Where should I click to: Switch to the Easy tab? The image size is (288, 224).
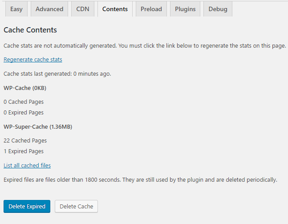[16, 9]
